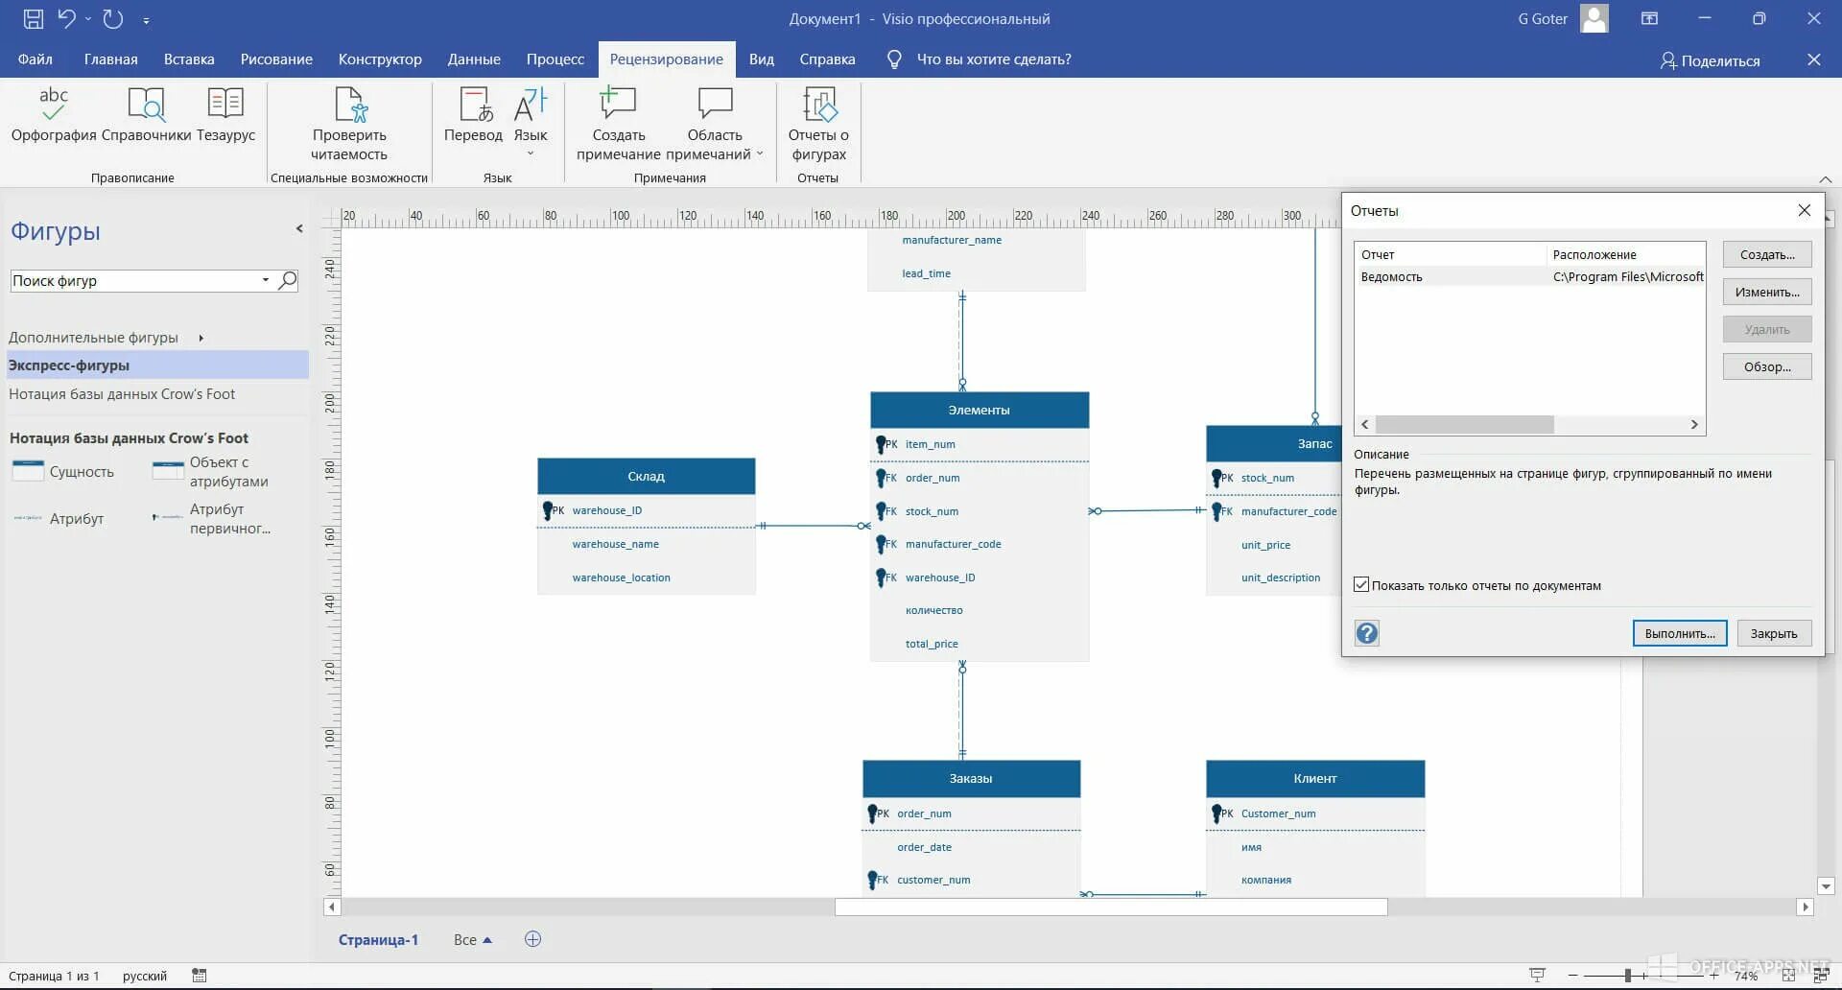Click right arrow of report list scrollbar
This screenshot has width=1842, height=990.
pos(1694,425)
